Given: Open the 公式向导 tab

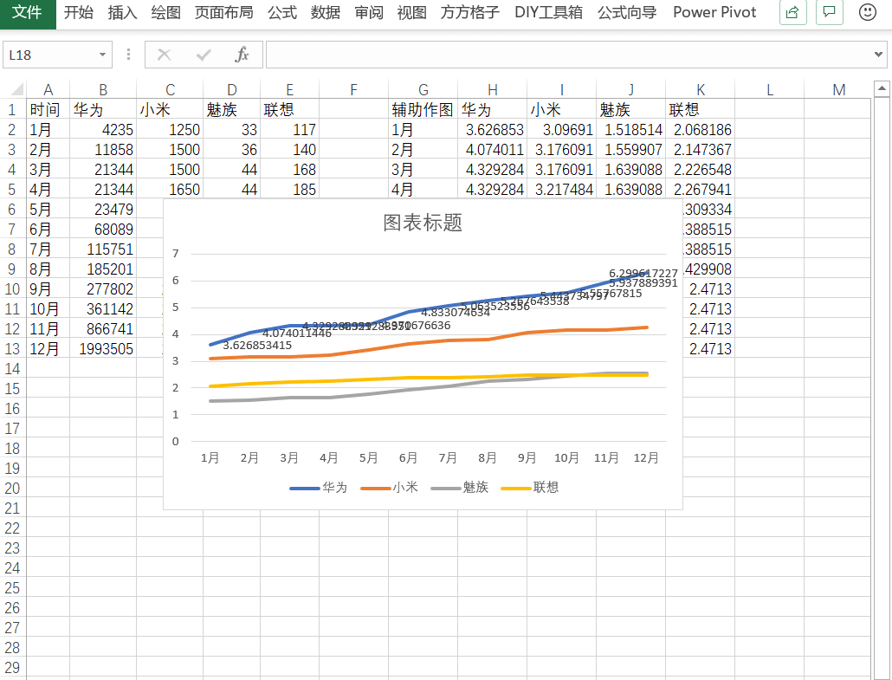Looking at the screenshot, I should pyautogui.click(x=627, y=12).
